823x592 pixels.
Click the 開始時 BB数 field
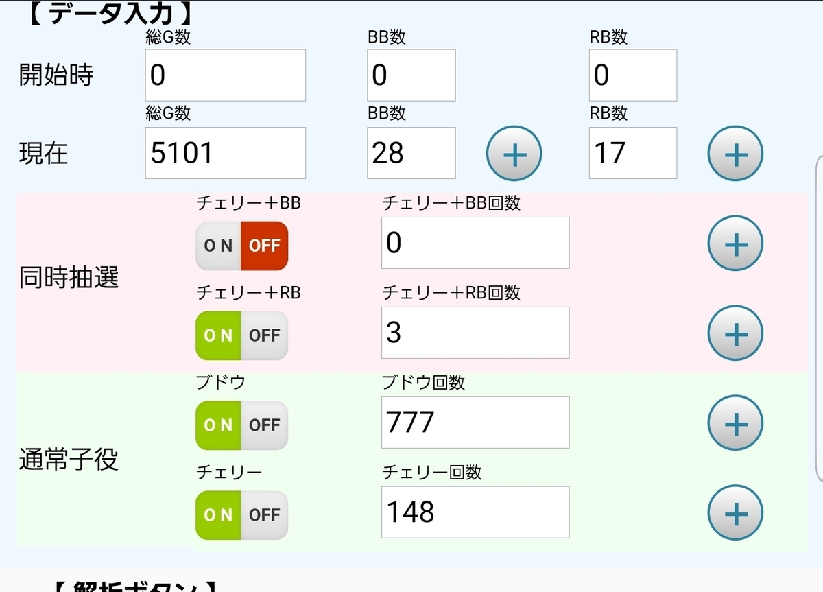(x=411, y=75)
